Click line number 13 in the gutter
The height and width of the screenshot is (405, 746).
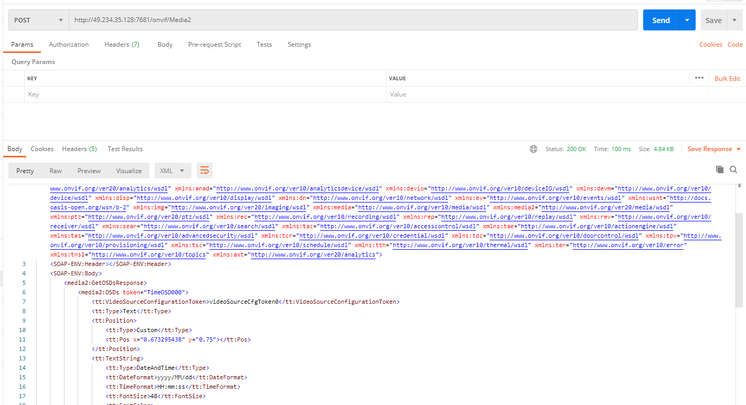coord(22,358)
